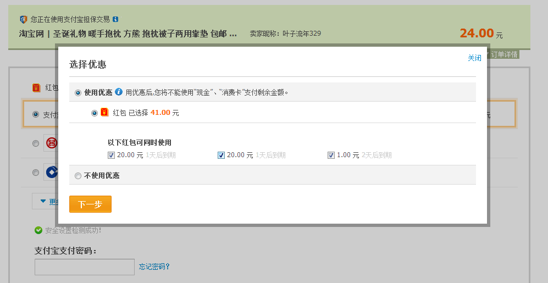The image size is (548, 283).
Task: Uncheck the second 20.00 元 red envelope
Action: click(x=221, y=155)
